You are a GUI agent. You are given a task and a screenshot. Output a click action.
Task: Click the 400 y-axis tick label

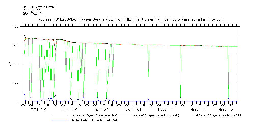click(16, 27)
